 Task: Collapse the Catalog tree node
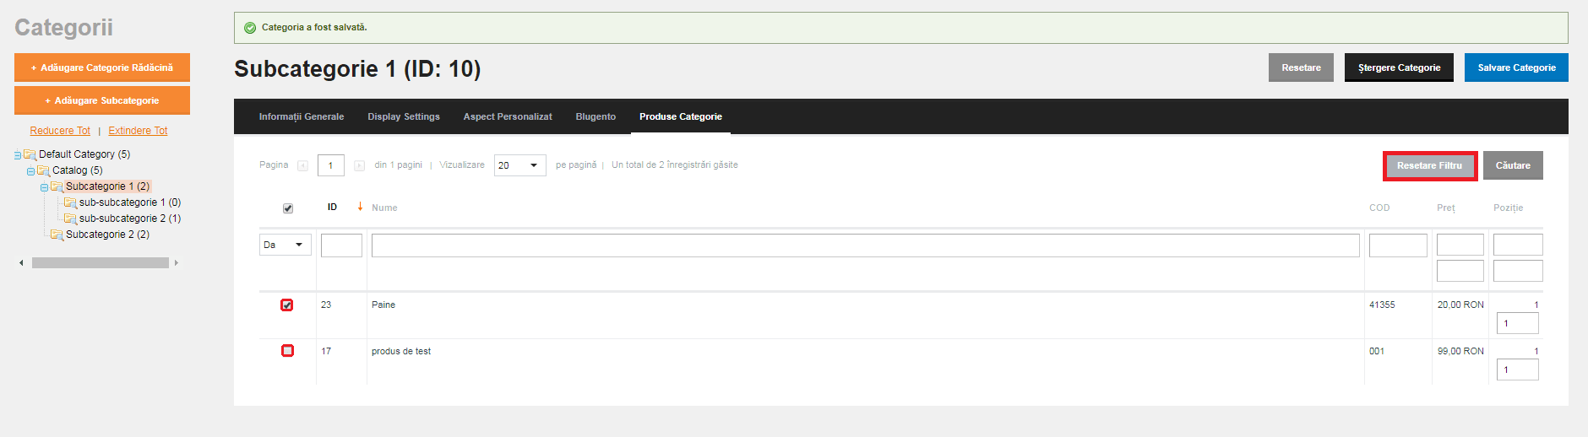(x=30, y=171)
